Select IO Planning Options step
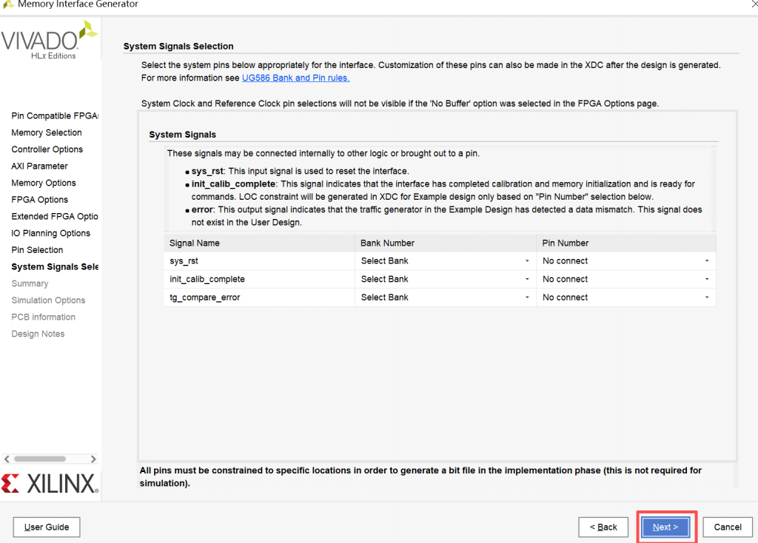The height and width of the screenshot is (543, 758). pyautogui.click(x=50, y=233)
